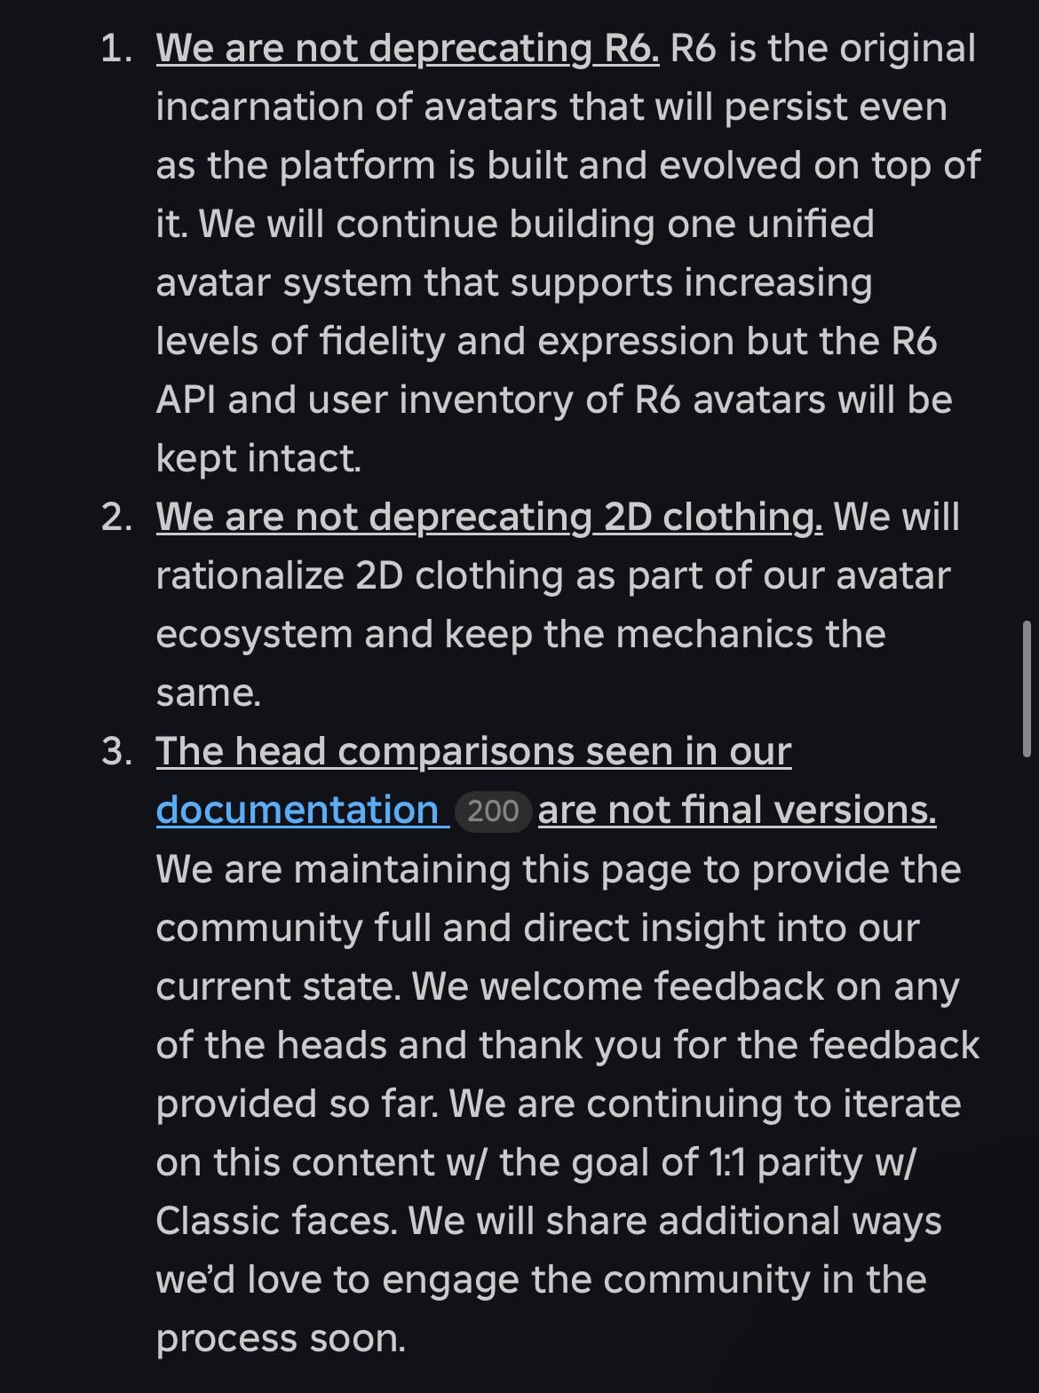Click the line starting "avatar system that supports"

(513, 282)
